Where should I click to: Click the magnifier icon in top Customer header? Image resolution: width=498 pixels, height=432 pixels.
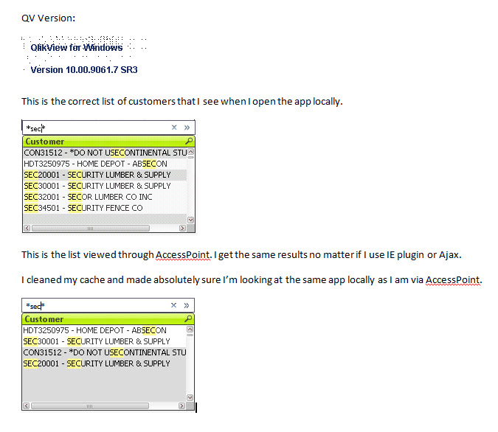(x=189, y=141)
